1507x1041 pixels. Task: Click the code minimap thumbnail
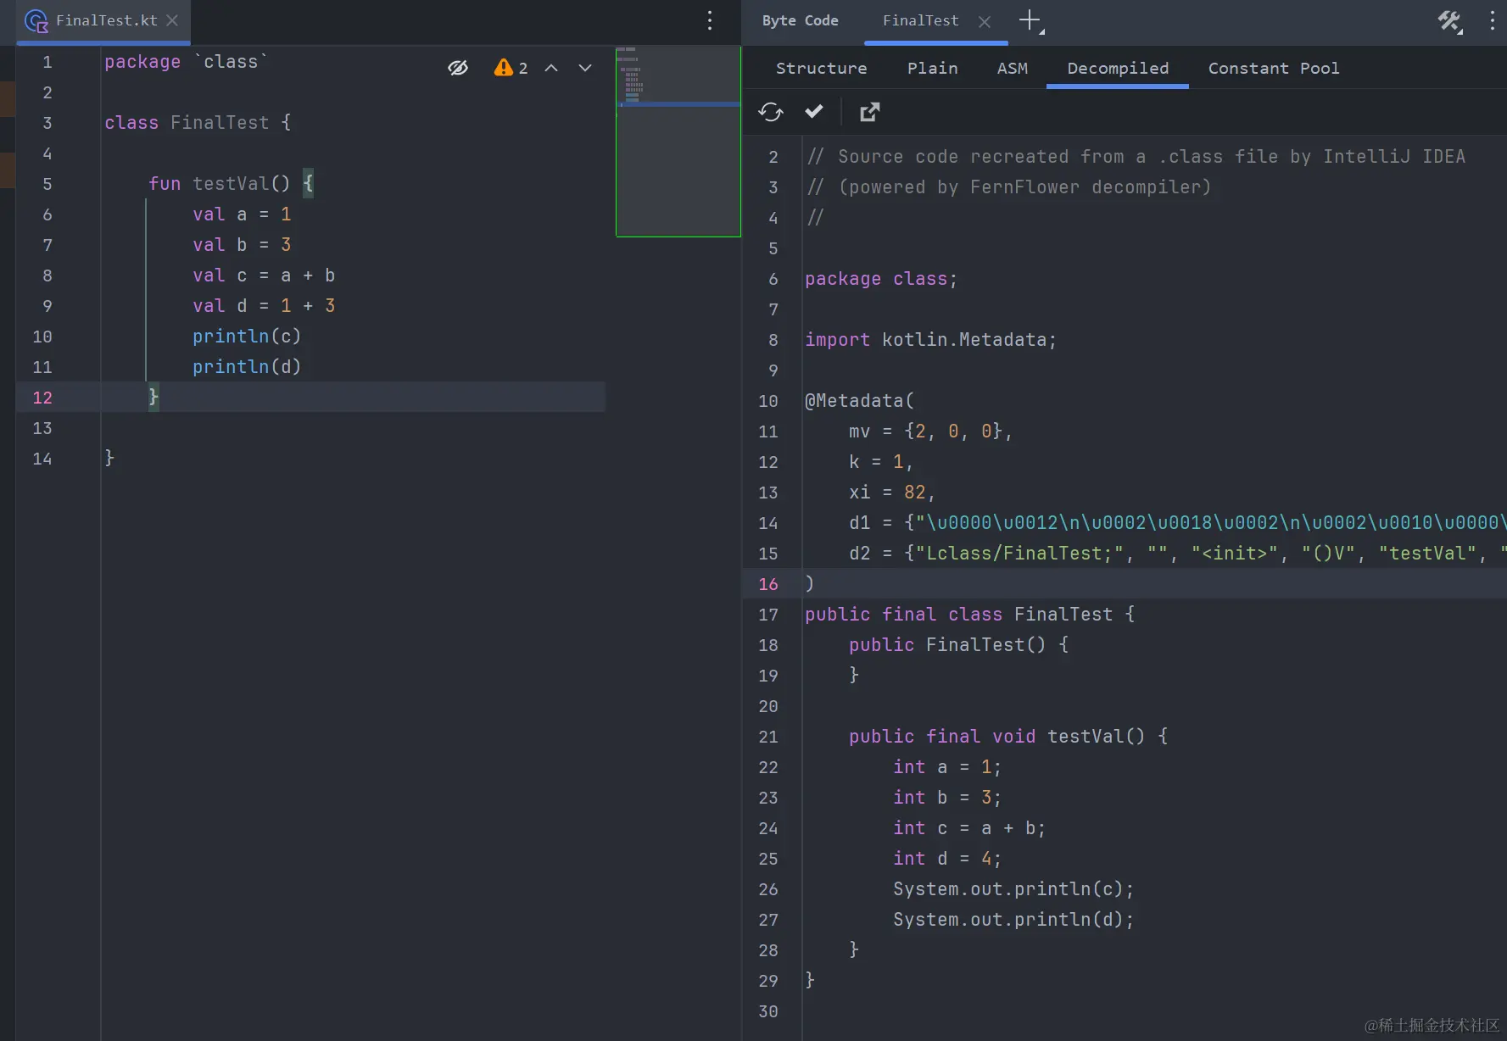tap(678, 142)
